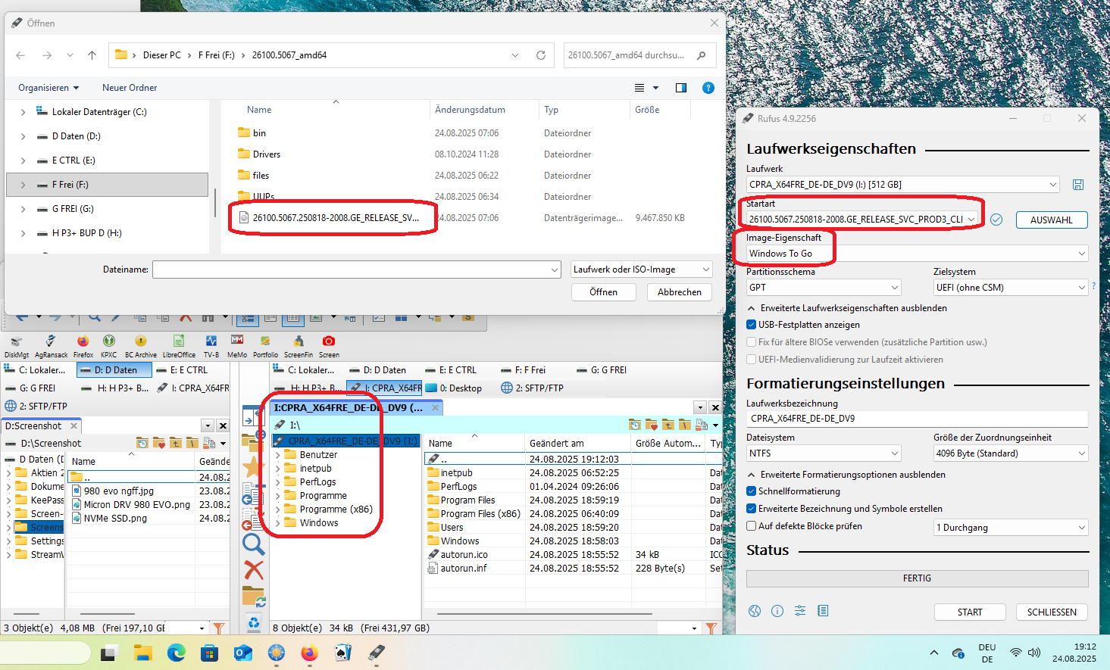This screenshot has height=670, width=1110.
Task: Click favorite folders heart icon in I:\ path bar
Action: 652,425
